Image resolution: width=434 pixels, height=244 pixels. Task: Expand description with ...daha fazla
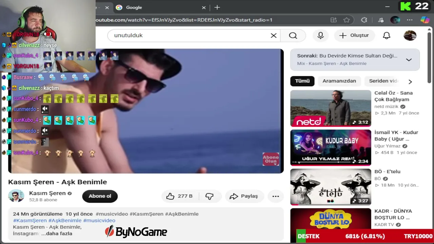click(57, 233)
